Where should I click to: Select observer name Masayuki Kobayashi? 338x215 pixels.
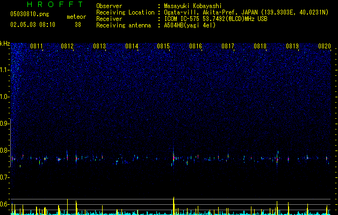coord(193,6)
